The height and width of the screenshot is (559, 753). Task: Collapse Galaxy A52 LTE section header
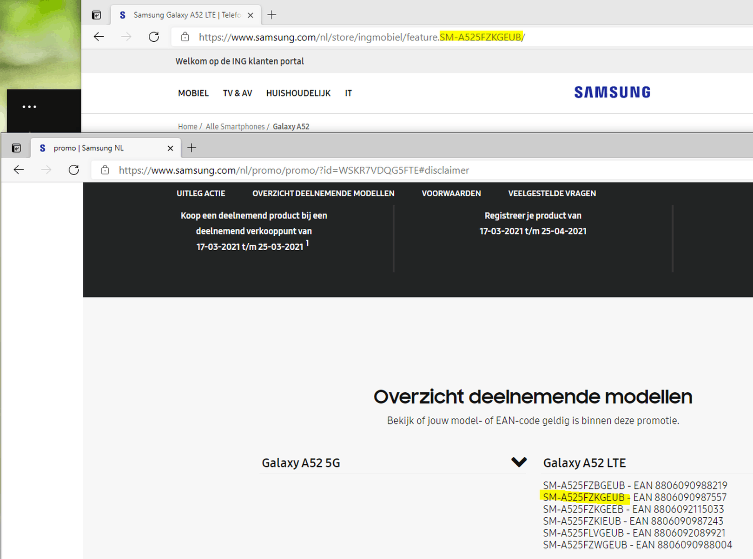click(x=585, y=463)
